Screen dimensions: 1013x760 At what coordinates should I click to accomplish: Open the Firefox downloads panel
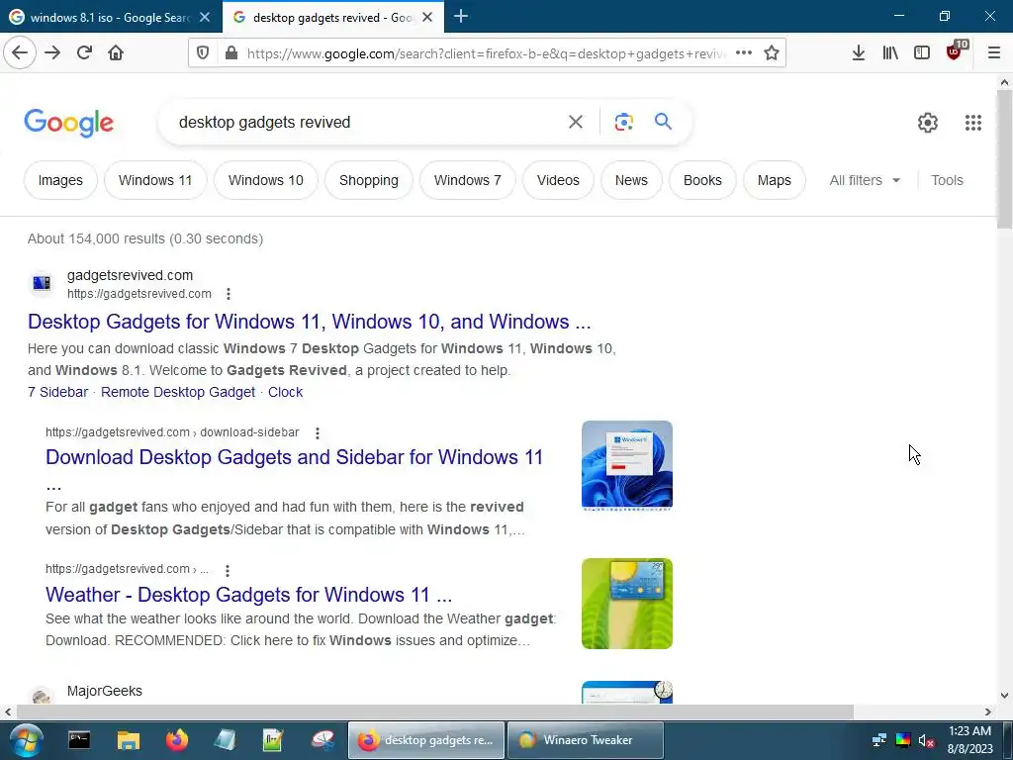pos(859,53)
